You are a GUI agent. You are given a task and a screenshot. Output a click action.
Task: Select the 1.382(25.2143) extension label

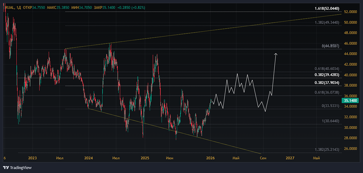(x=327, y=149)
